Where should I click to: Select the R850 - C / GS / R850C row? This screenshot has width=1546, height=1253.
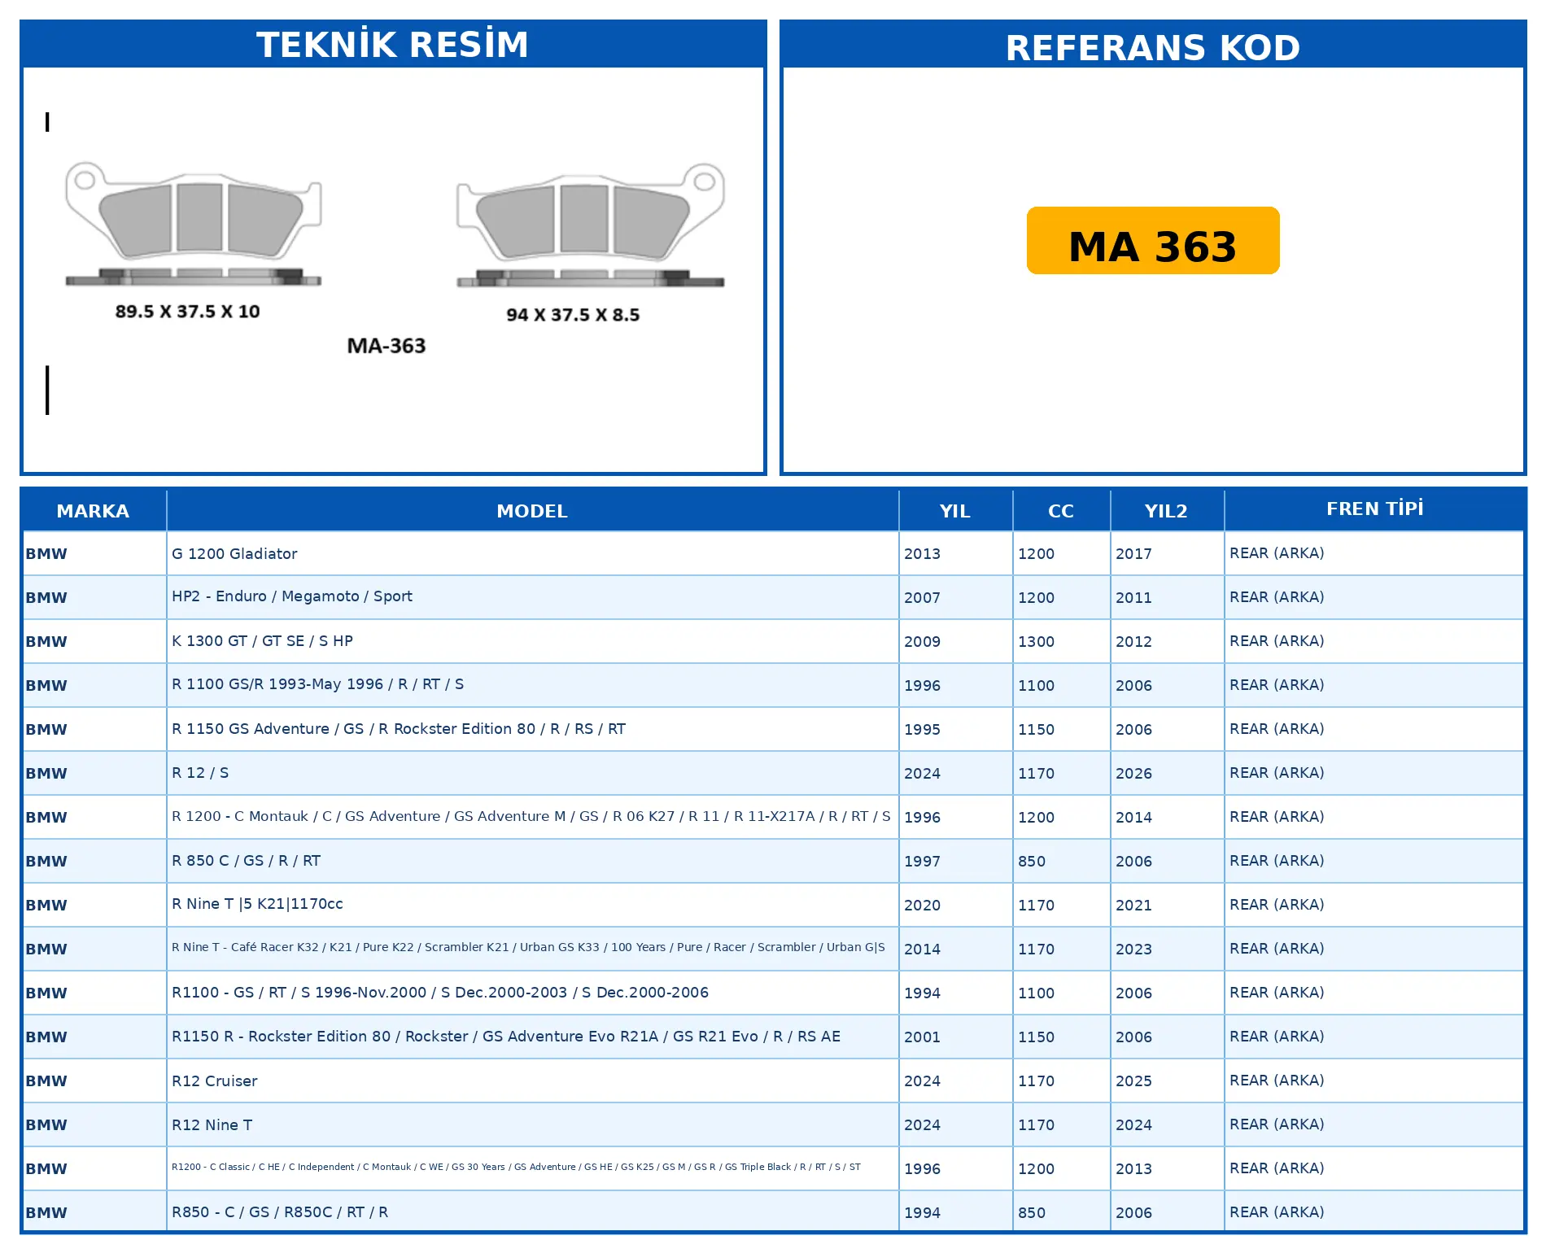click(773, 1212)
